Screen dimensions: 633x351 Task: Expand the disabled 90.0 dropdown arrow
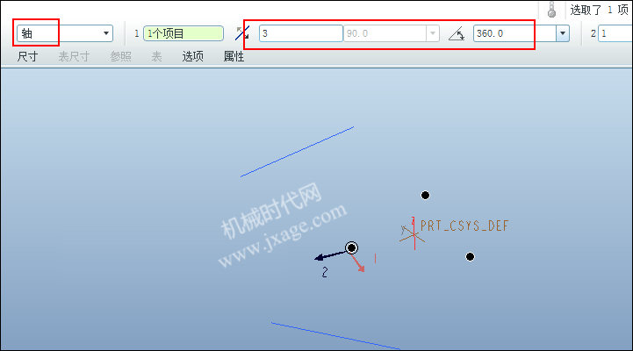point(433,33)
